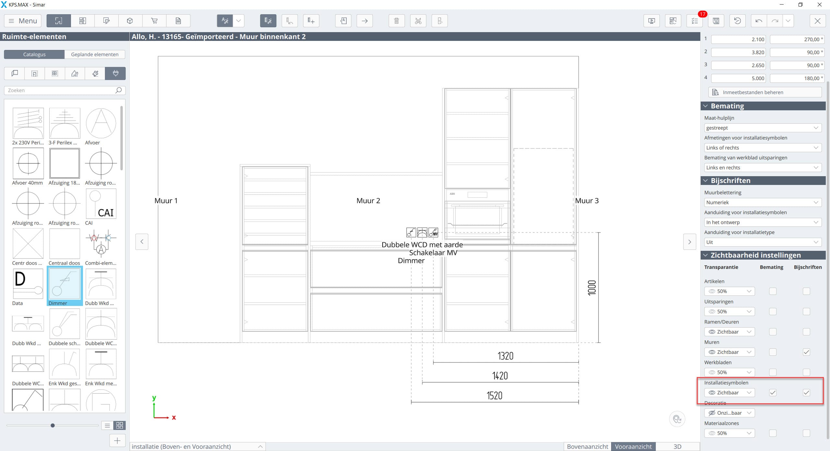Save project with floppy disk icon

(716, 21)
